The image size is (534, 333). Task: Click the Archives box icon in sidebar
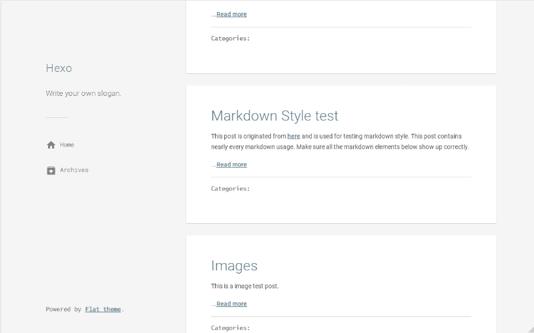click(51, 170)
